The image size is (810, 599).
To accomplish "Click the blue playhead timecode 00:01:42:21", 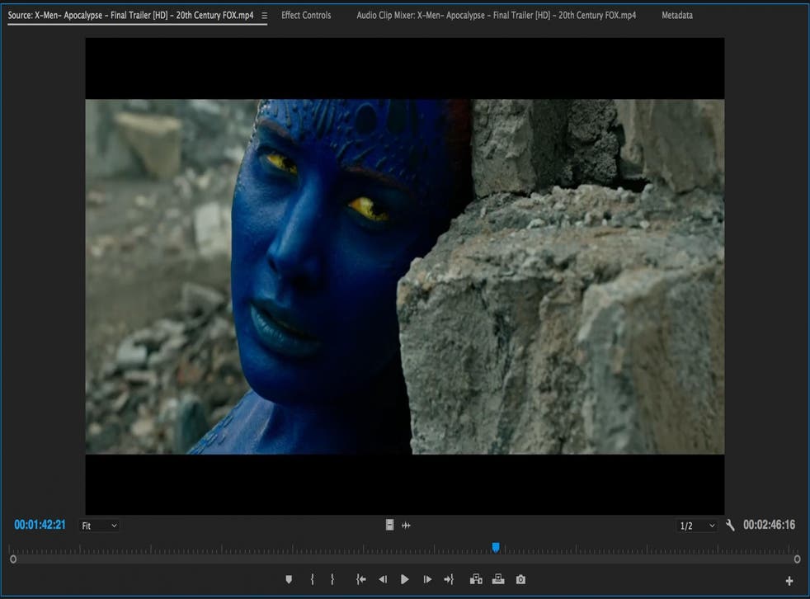I will (40, 525).
